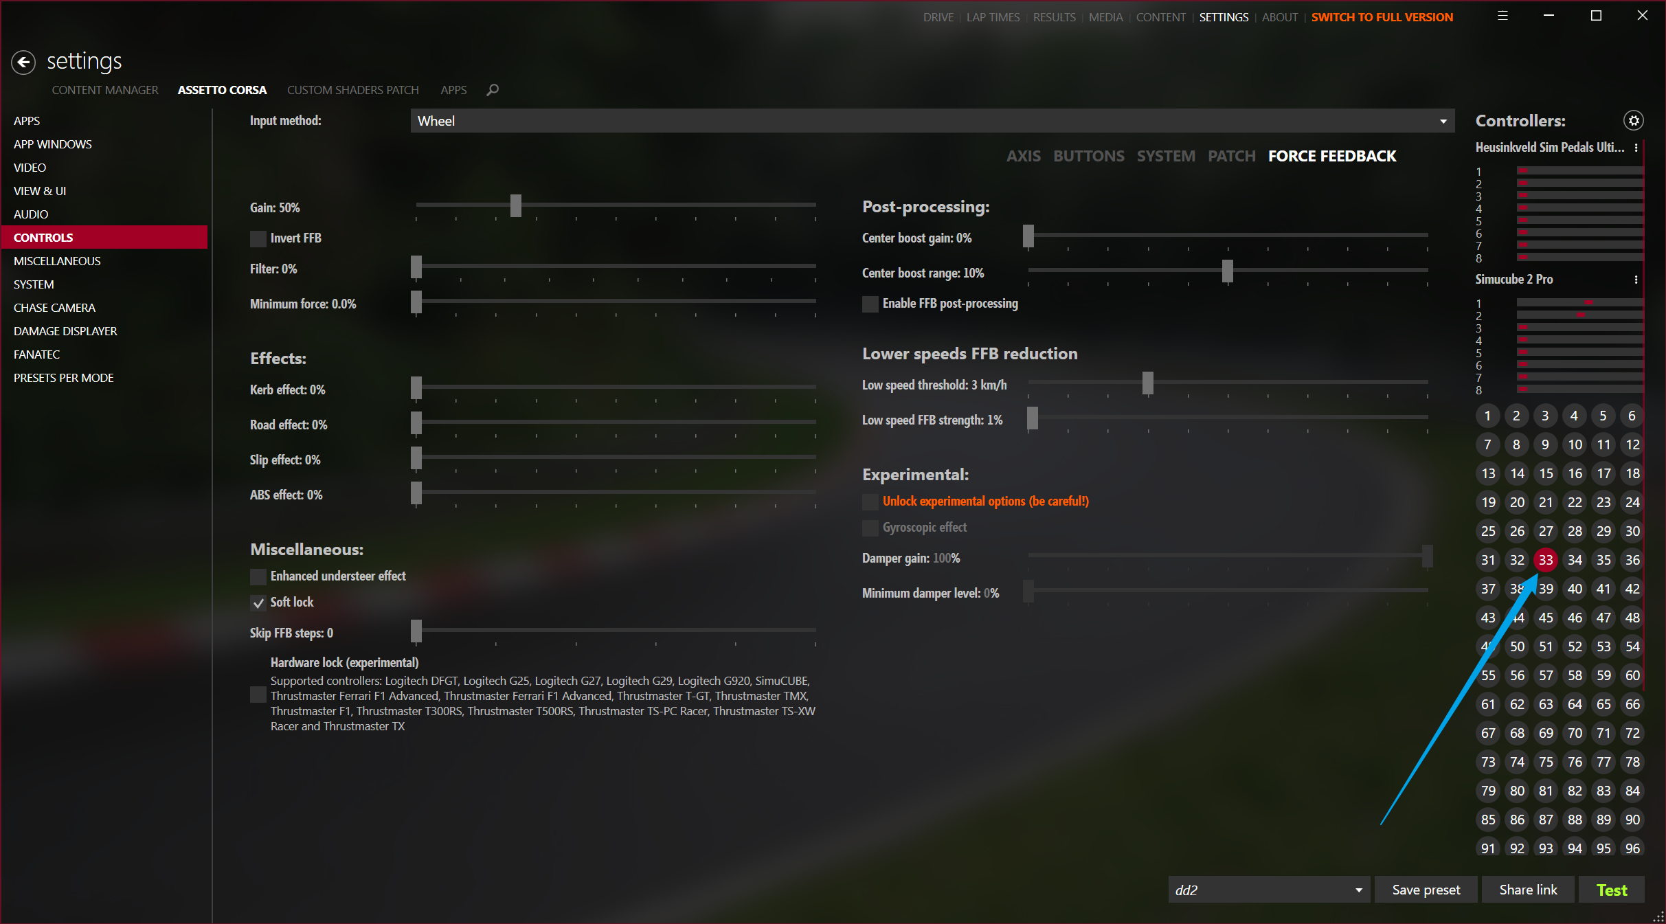Screen dimensions: 1666x924
Task: Open the Controllers gear settings icon
Action: [x=1633, y=121]
